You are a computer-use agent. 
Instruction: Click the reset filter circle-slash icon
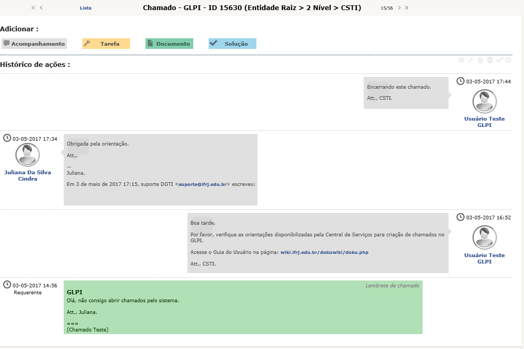pos(508,60)
